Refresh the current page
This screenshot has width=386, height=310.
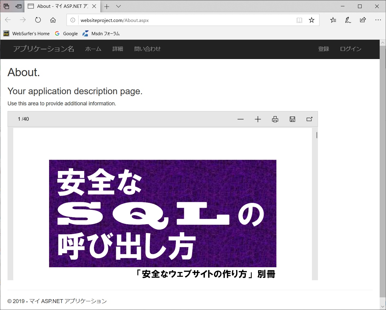point(38,20)
